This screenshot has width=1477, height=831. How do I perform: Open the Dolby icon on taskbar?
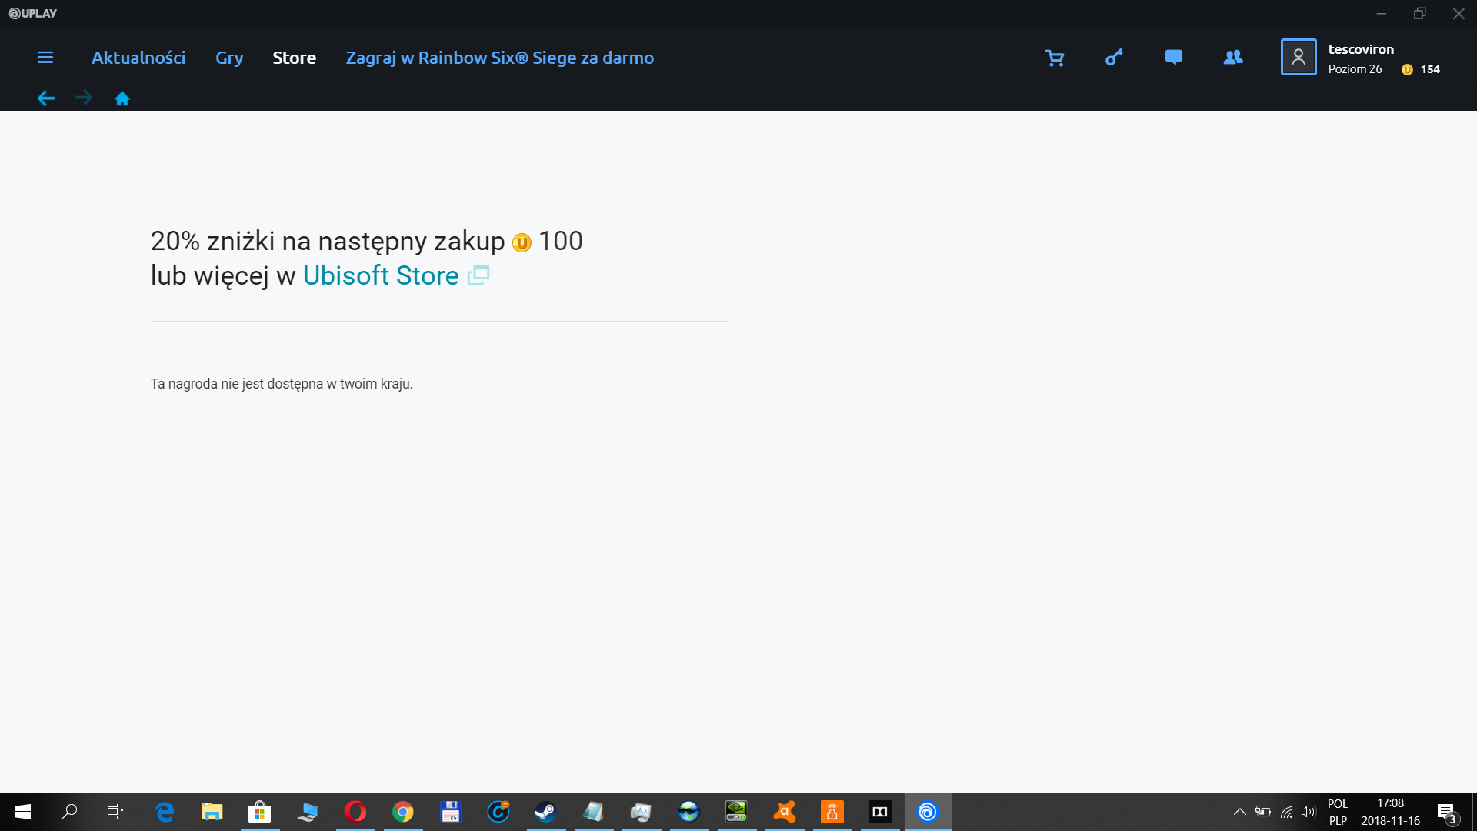click(x=880, y=812)
